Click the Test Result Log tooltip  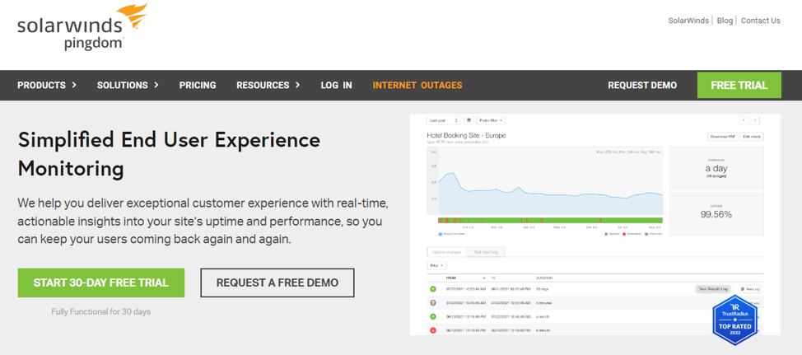pyautogui.click(x=714, y=289)
